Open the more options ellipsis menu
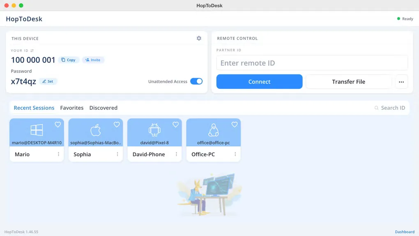Viewport: 419px width, 236px height. pos(401,82)
